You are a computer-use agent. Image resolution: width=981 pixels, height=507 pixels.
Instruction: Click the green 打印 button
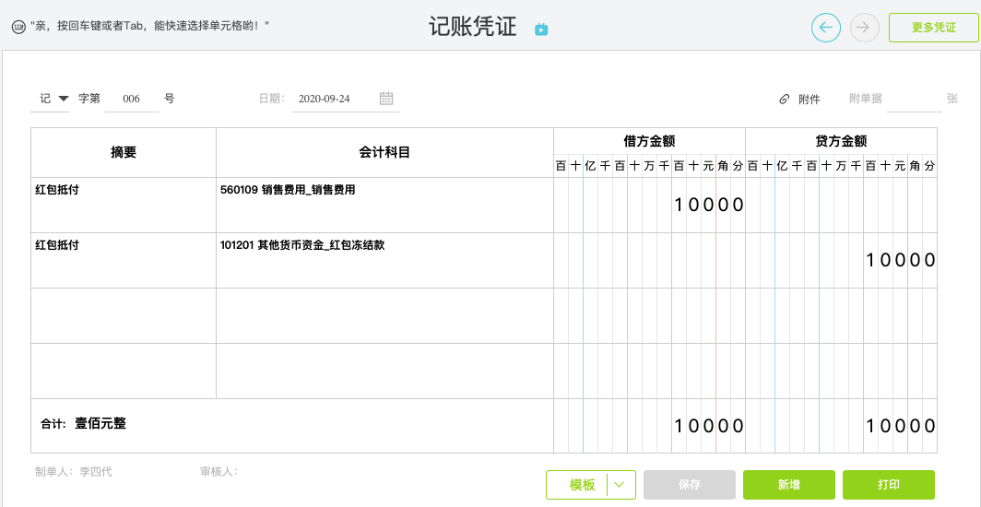[x=889, y=485]
